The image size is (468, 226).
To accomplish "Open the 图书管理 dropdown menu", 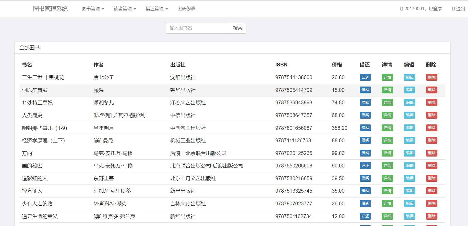I will (x=93, y=9).
